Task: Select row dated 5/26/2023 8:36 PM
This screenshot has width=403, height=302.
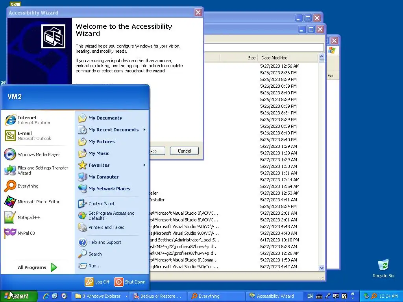Action: [x=261, y=73]
